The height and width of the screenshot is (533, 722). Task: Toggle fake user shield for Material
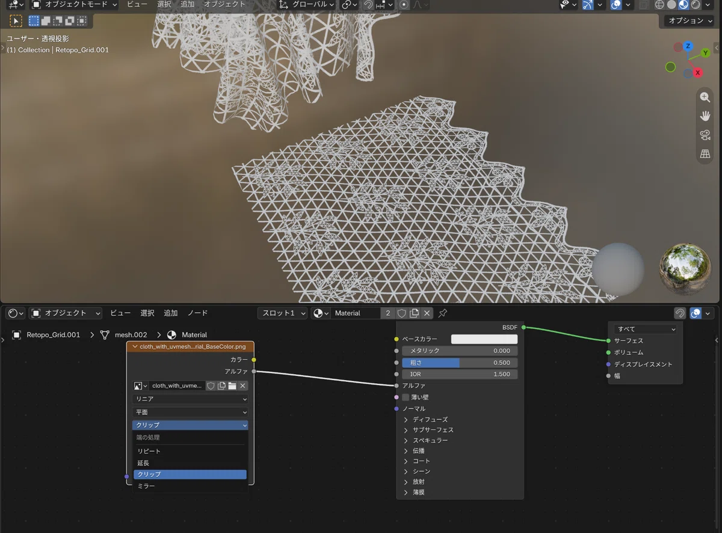(402, 313)
